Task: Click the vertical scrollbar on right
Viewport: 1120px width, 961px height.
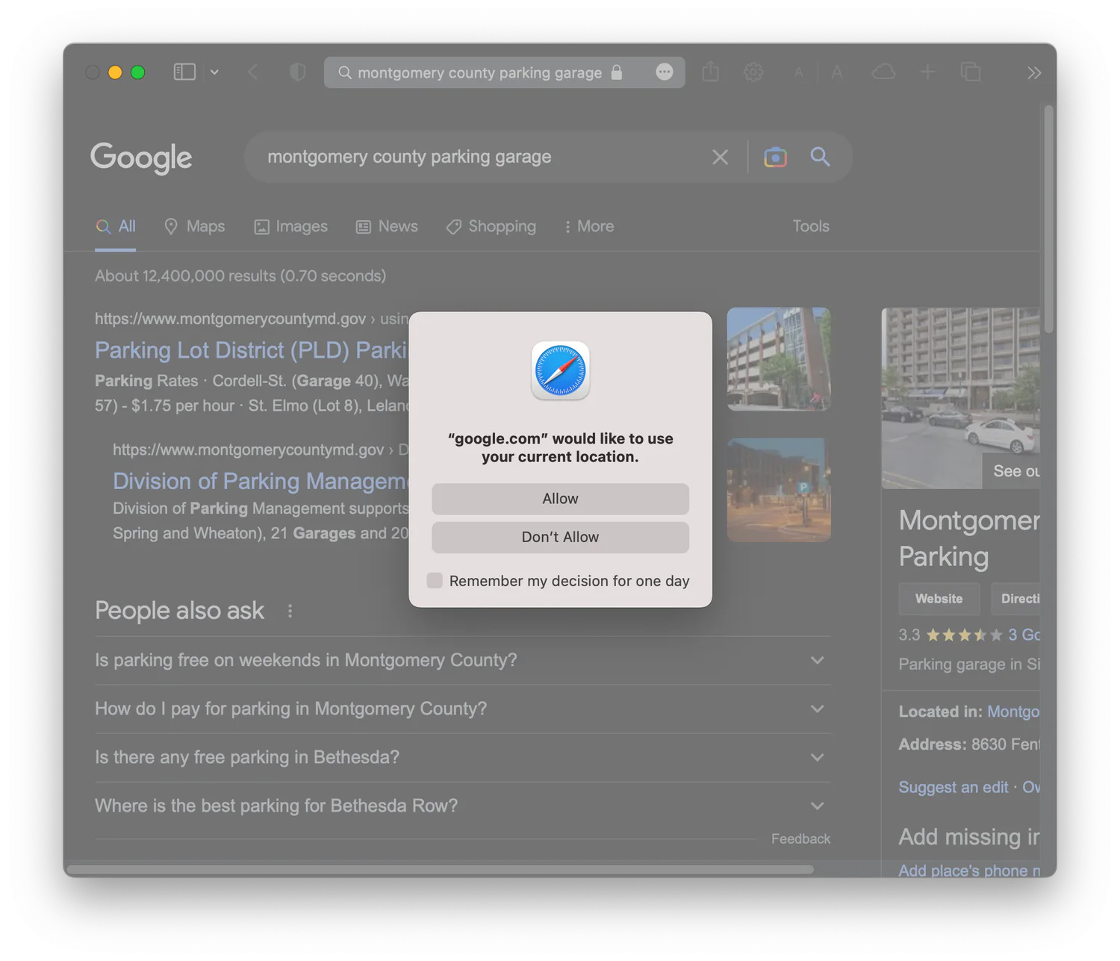Action: pos(1048,219)
